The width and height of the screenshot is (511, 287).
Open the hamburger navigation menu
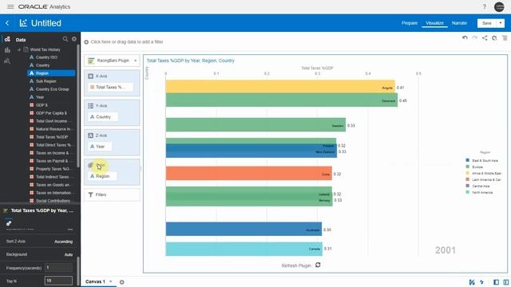(10, 6)
